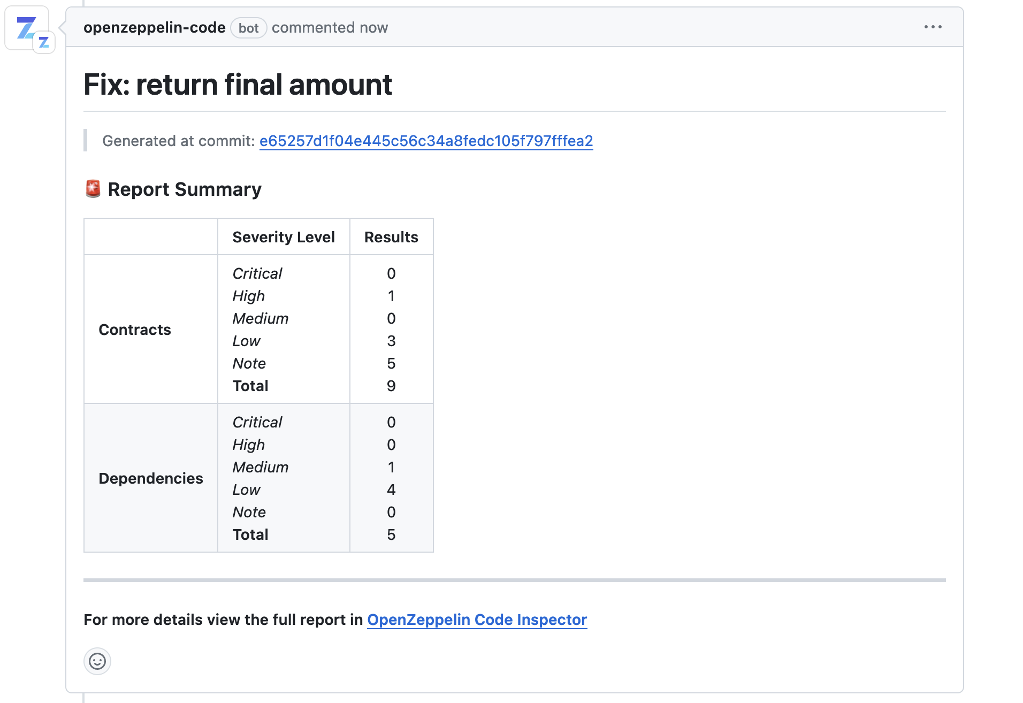Click the bot label badge
The image size is (1023, 703).
pyautogui.click(x=248, y=28)
